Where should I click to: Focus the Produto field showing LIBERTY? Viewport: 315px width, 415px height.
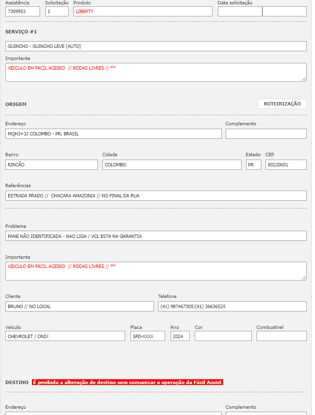(143, 12)
